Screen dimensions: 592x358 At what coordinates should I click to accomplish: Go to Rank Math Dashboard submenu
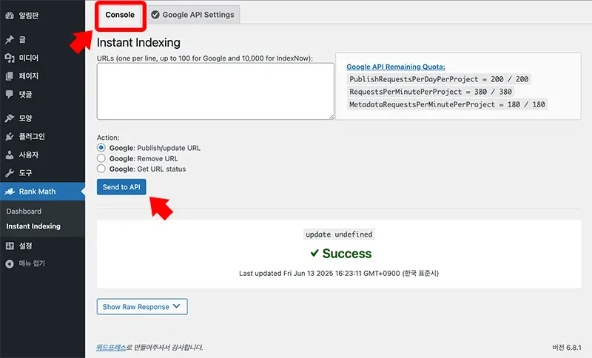(24, 212)
